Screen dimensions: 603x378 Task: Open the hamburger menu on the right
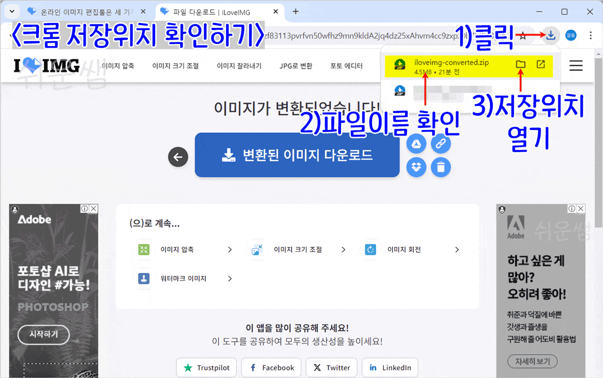576,65
